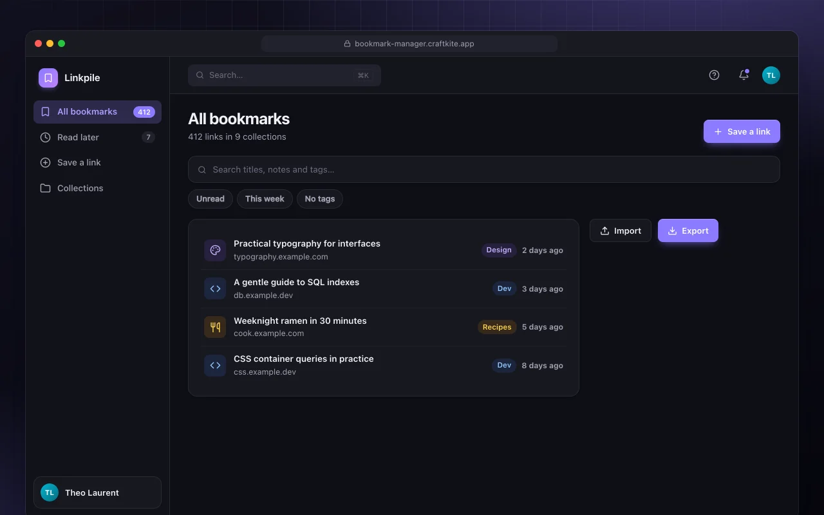Toggle the No tags filter chip

click(x=320, y=199)
